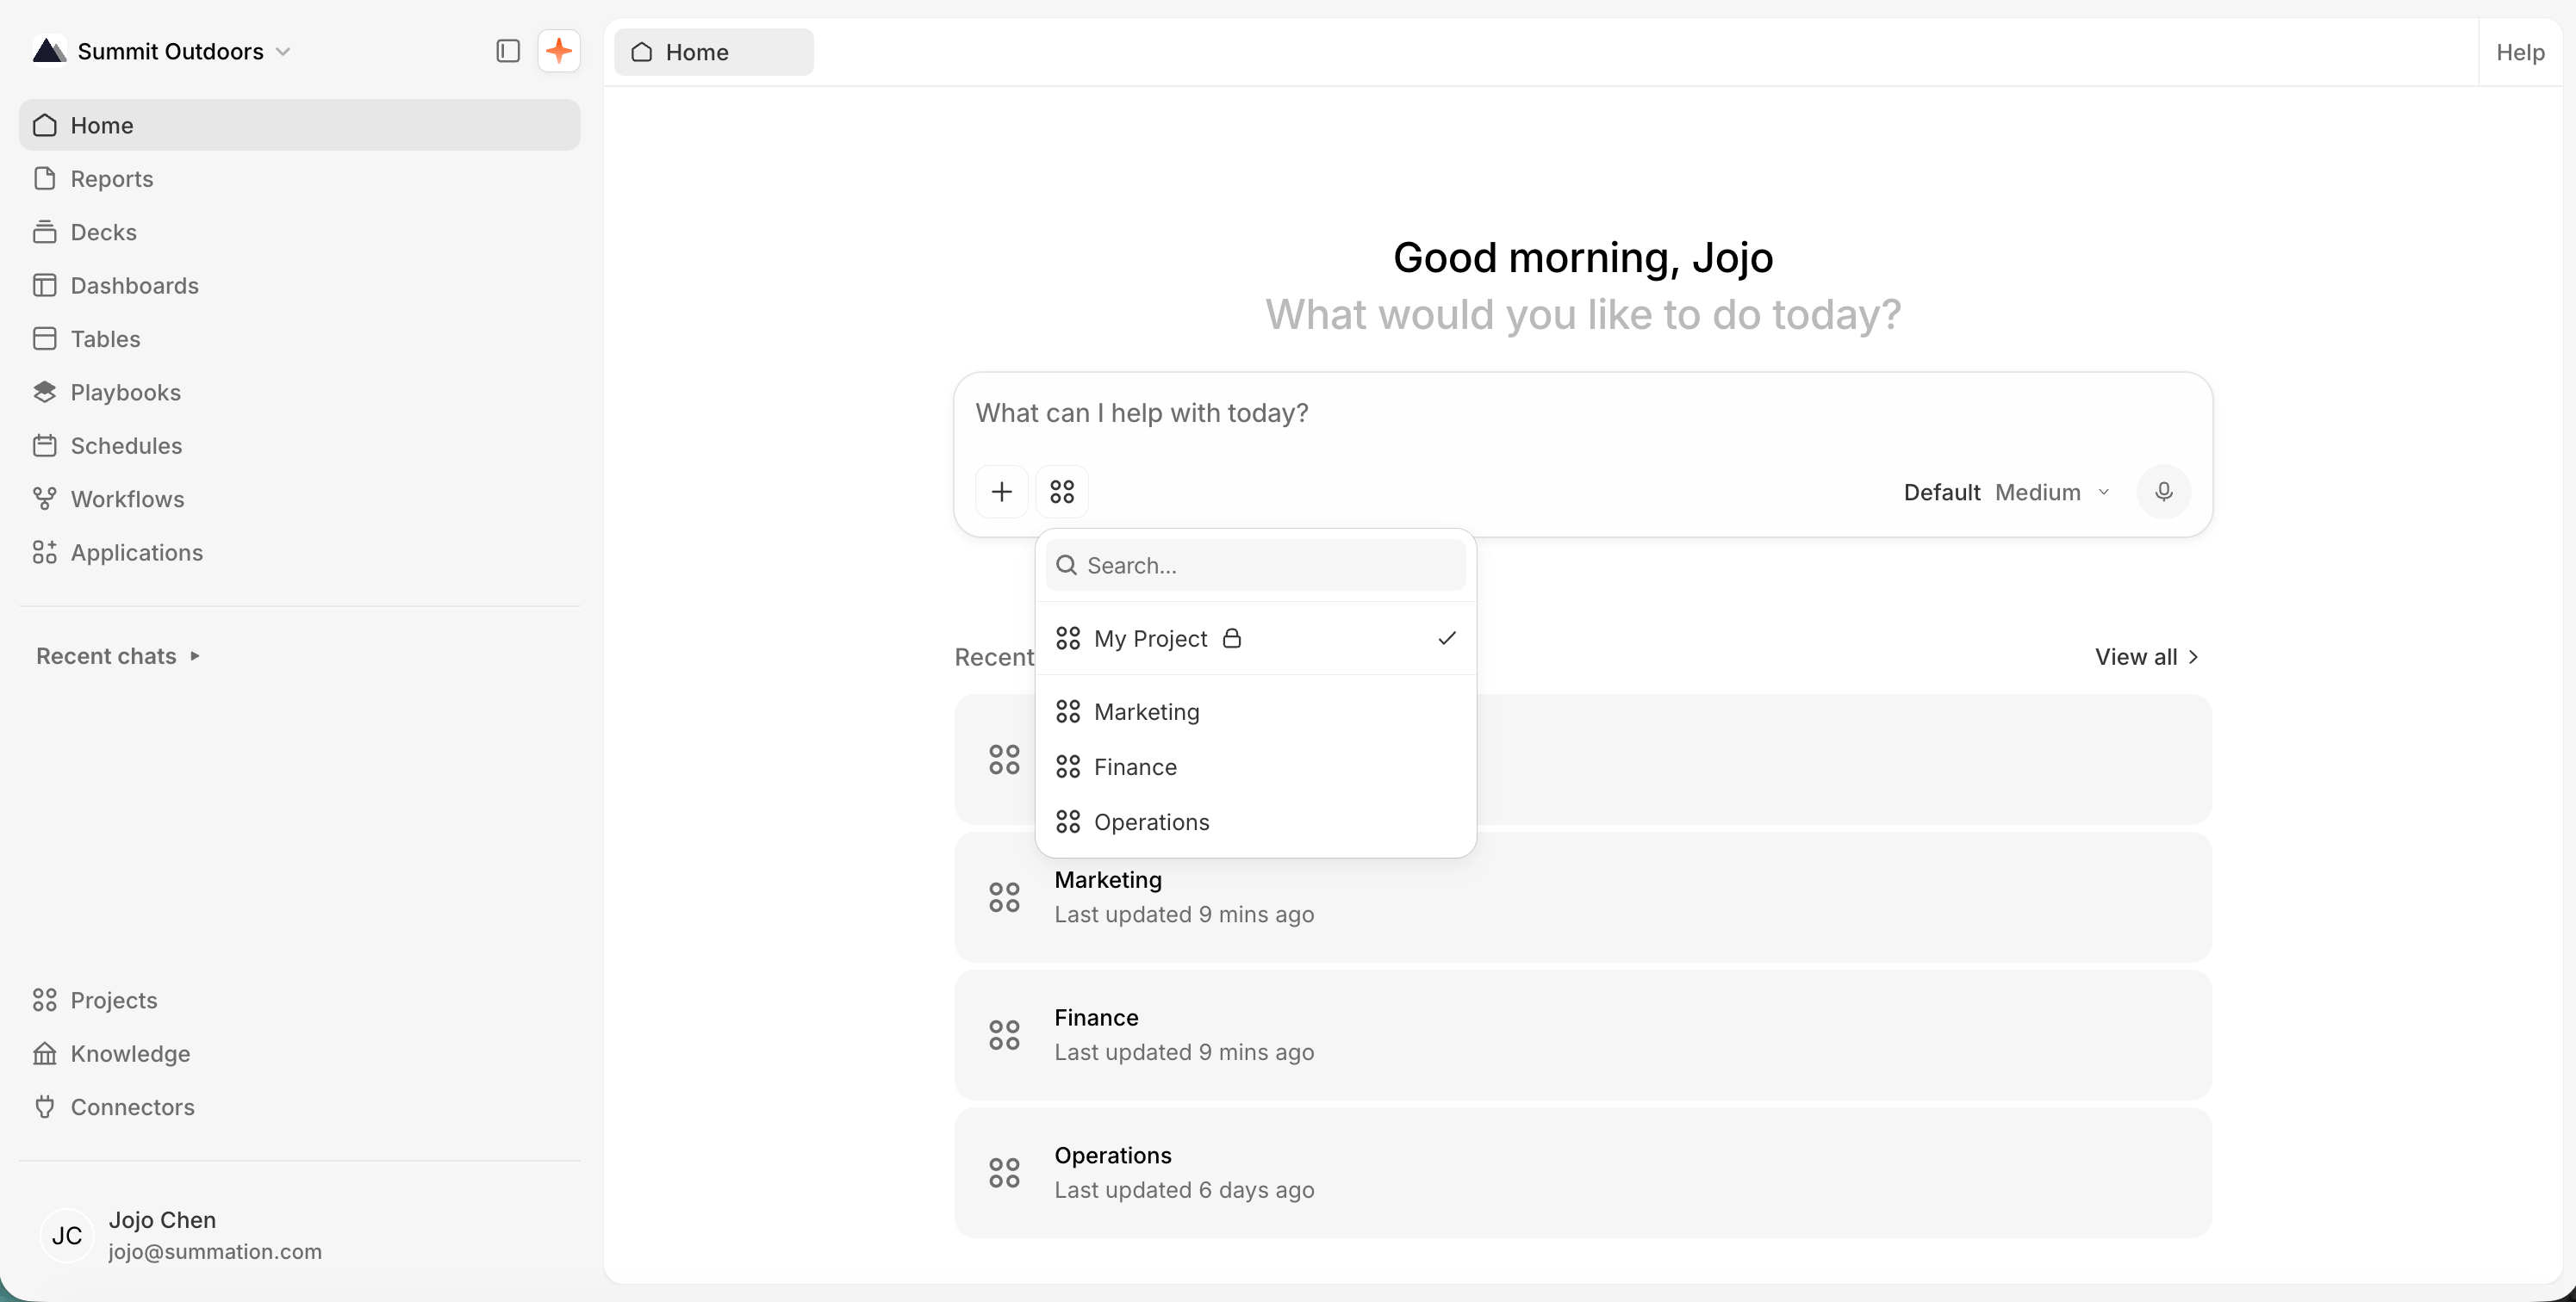This screenshot has height=1302, width=2576.
Task: Toggle the sidebar collapse icon
Action: [x=507, y=51]
